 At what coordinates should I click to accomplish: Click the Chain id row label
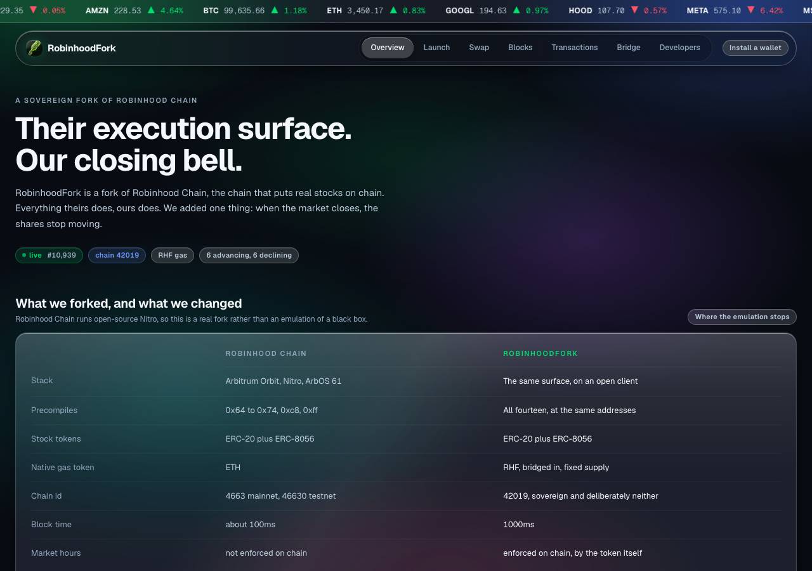46,496
